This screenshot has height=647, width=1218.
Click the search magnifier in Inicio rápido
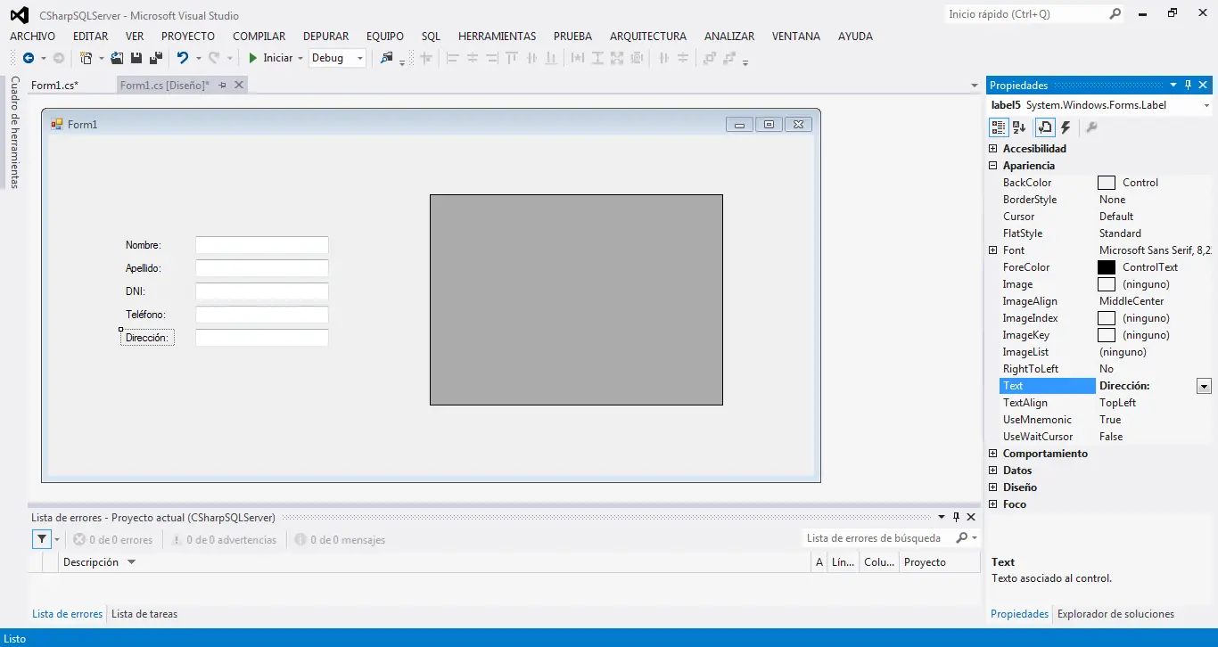[1115, 14]
